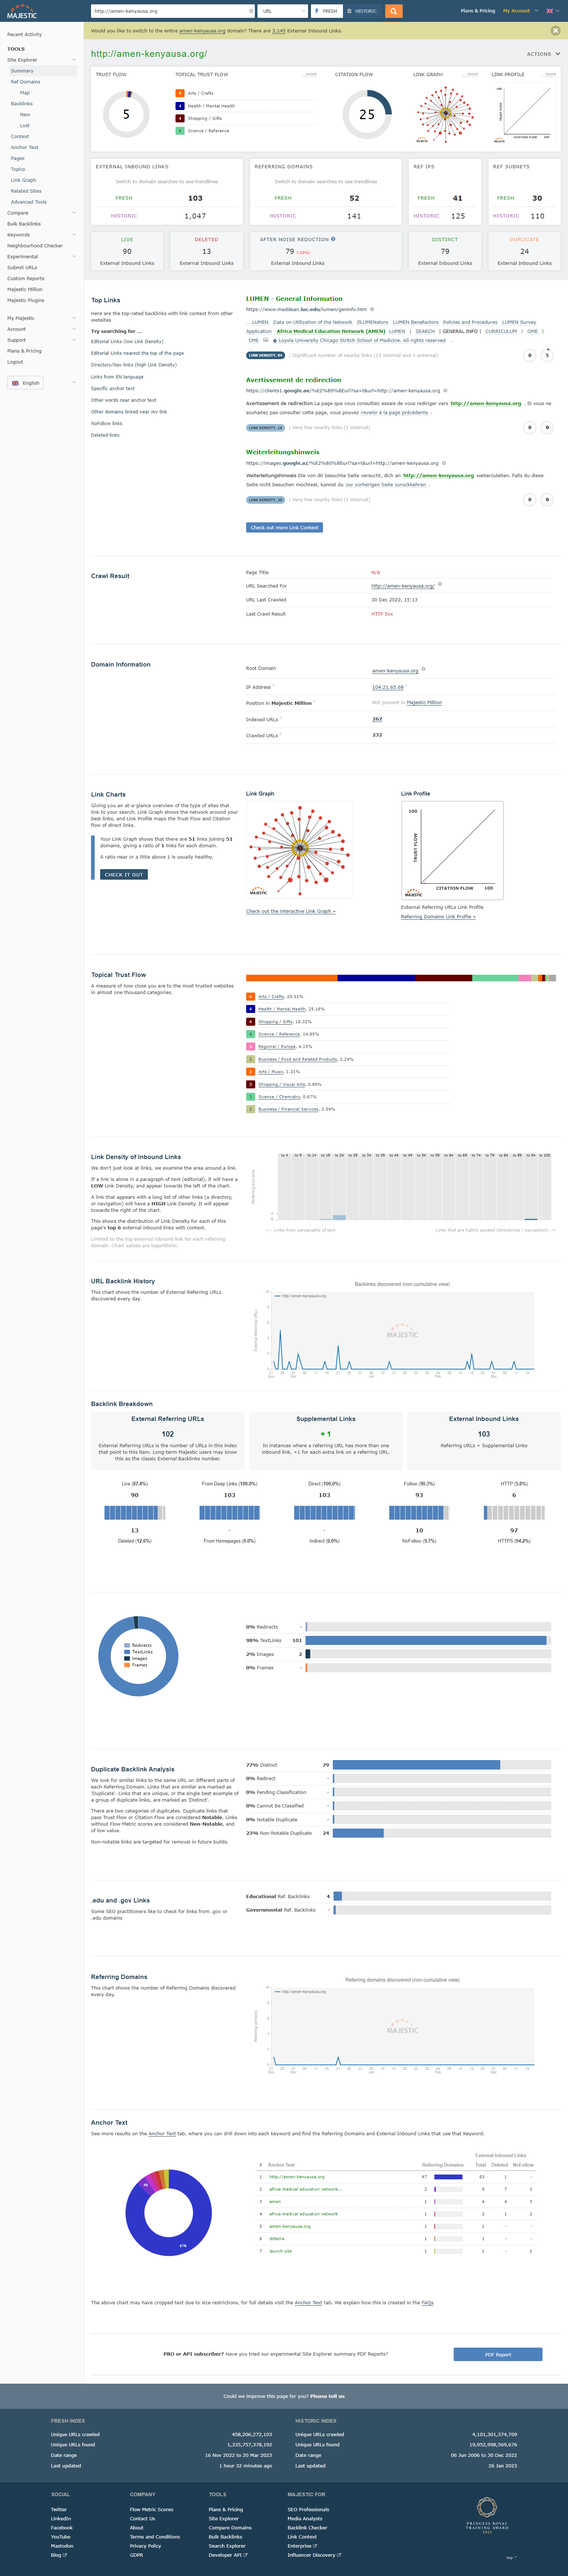The image size is (568, 2576).
Task: Click the Majestic logo in the header
Action: pyautogui.click(x=22, y=11)
